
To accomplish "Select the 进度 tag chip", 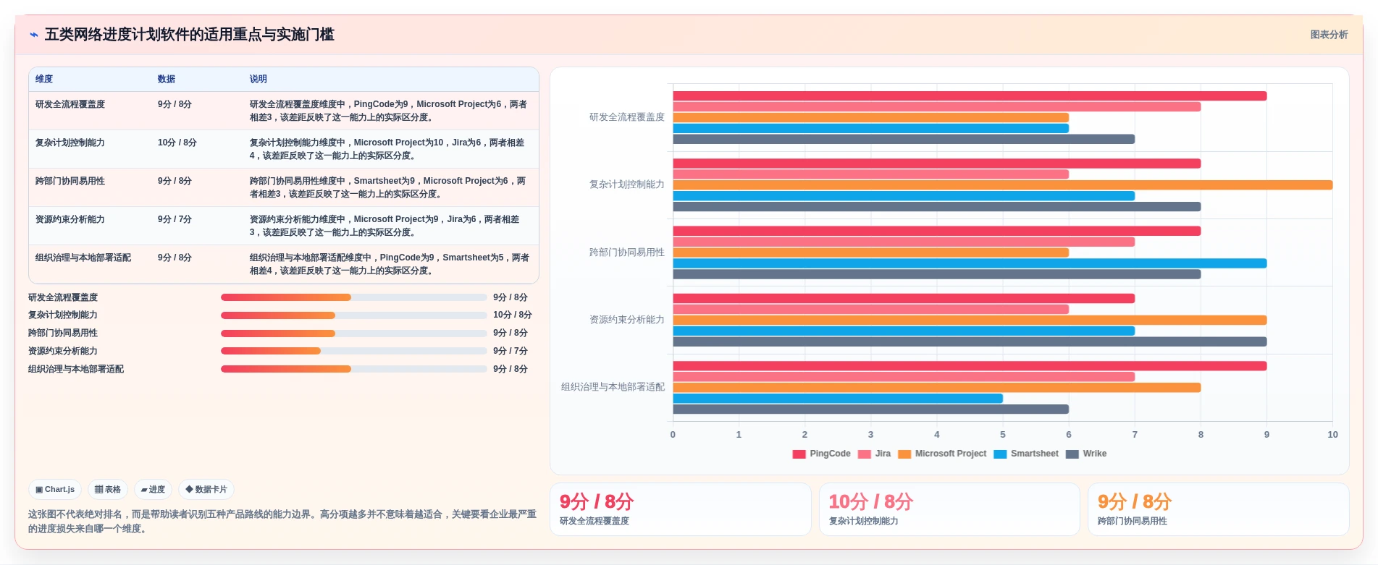I will [153, 490].
